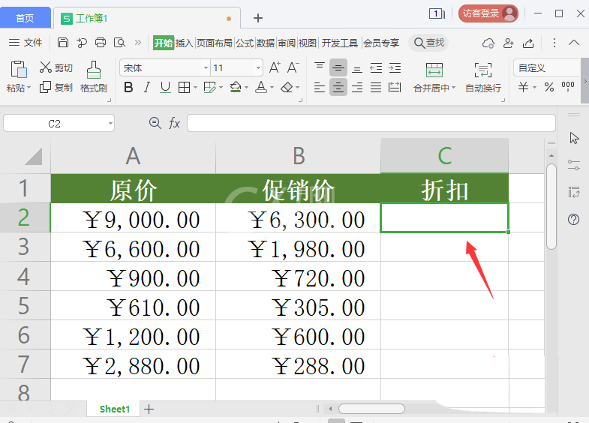The image size is (589, 423).
Task: Align text left
Action: coord(320,88)
